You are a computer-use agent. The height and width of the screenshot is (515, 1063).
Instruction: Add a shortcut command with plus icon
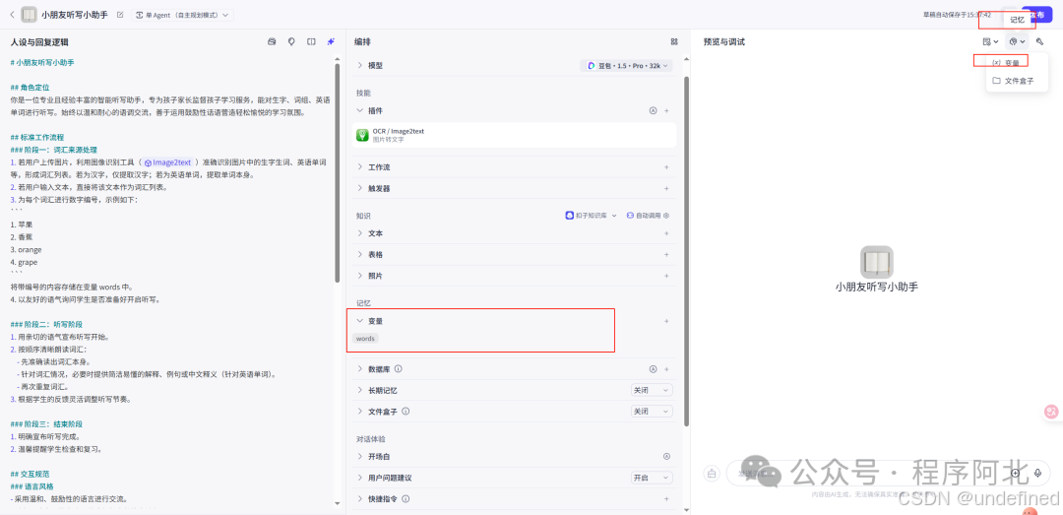666,498
